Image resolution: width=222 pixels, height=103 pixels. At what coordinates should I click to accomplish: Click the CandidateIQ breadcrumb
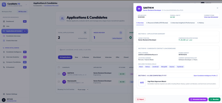(x=37, y=6)
